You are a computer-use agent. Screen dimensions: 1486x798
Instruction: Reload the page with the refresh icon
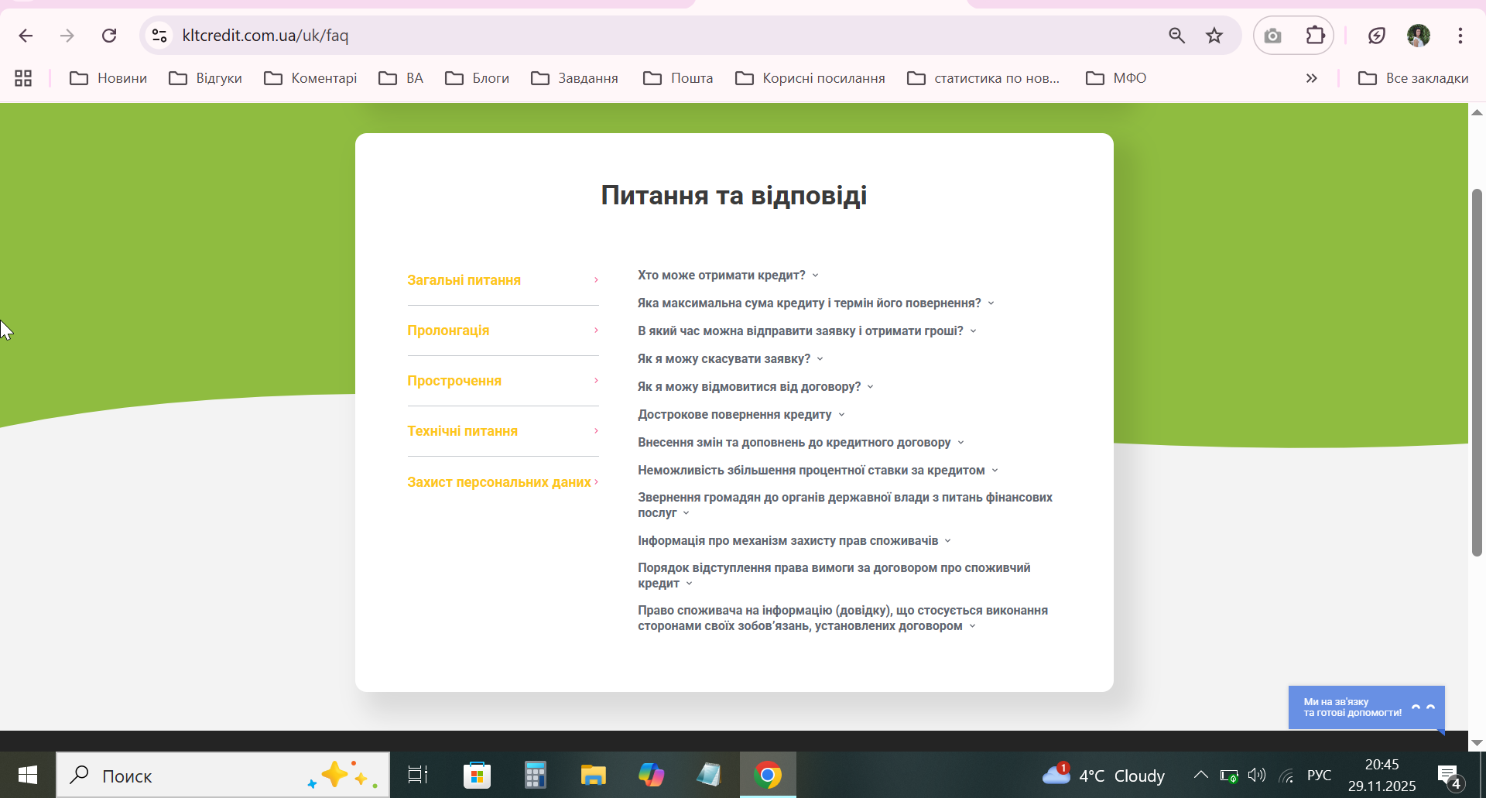click(109, 36)
